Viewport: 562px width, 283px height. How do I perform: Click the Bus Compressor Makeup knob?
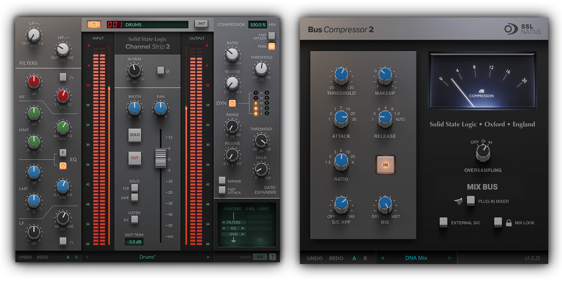point(385,75)
